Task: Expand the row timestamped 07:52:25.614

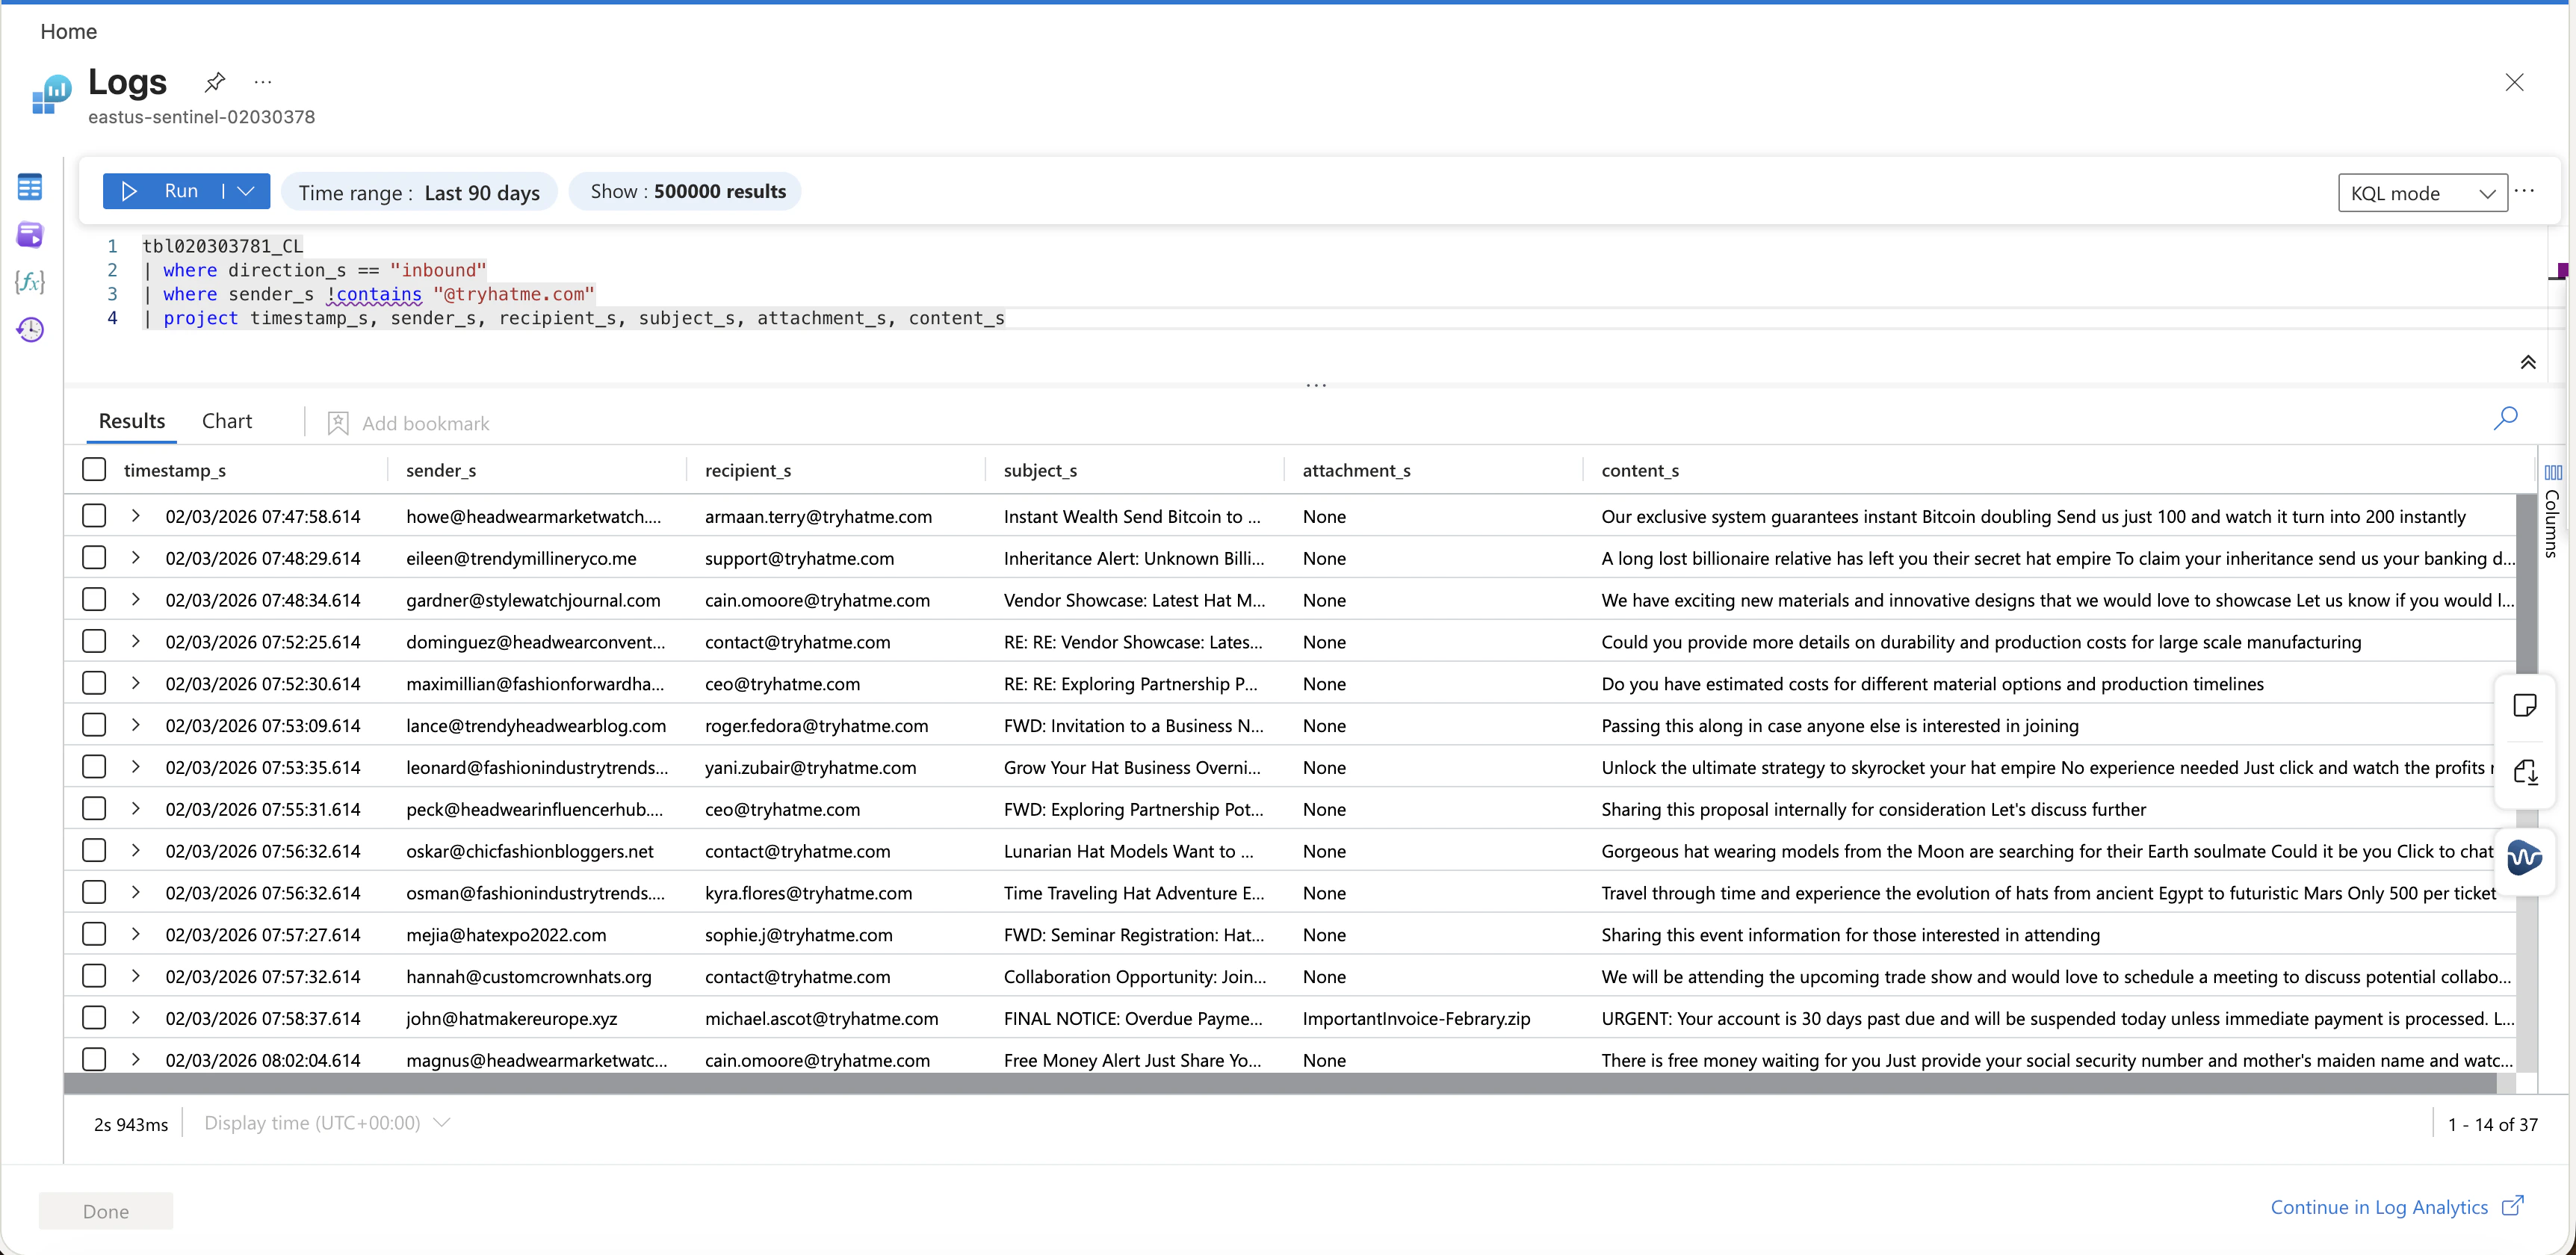Action: coord(136,641)
